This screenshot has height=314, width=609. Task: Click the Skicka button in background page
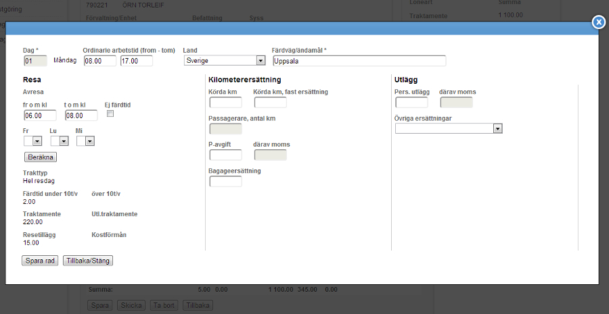131,305
